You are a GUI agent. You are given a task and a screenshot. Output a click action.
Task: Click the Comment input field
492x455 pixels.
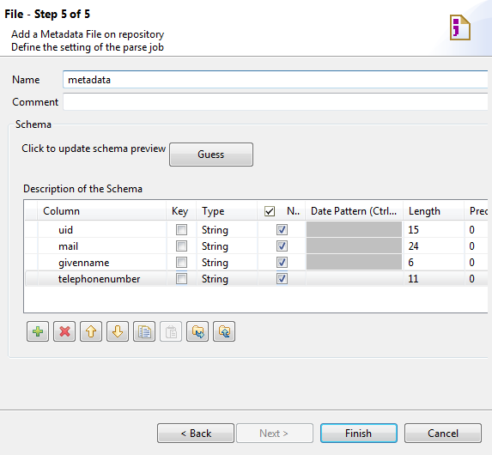275,102
